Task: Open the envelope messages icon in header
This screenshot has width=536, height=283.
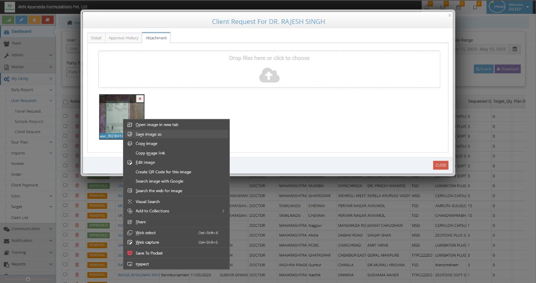Action: [x=443, y=7]
